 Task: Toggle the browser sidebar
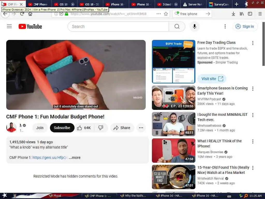tap(250, 14)
